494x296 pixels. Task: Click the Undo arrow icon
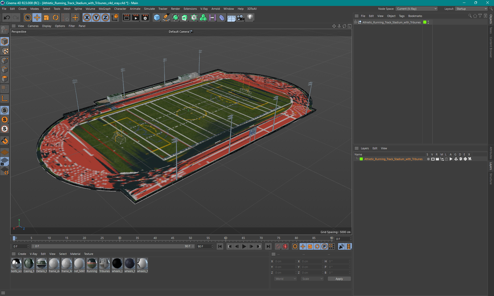click(7, 17)
